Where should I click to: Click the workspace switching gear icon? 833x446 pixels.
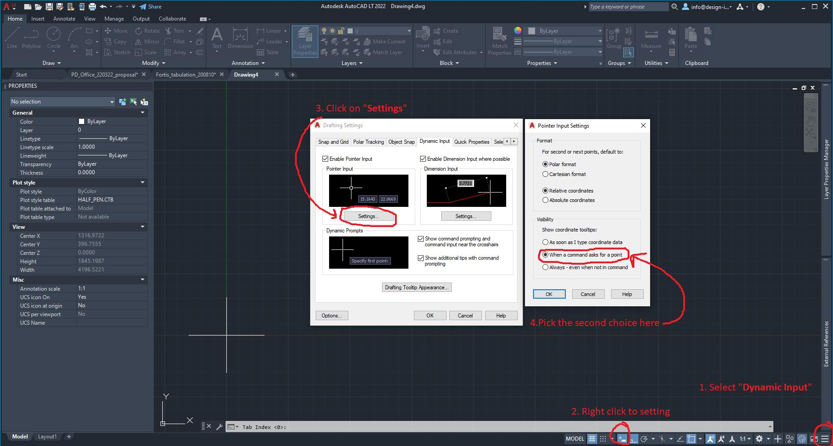point(759,439)
